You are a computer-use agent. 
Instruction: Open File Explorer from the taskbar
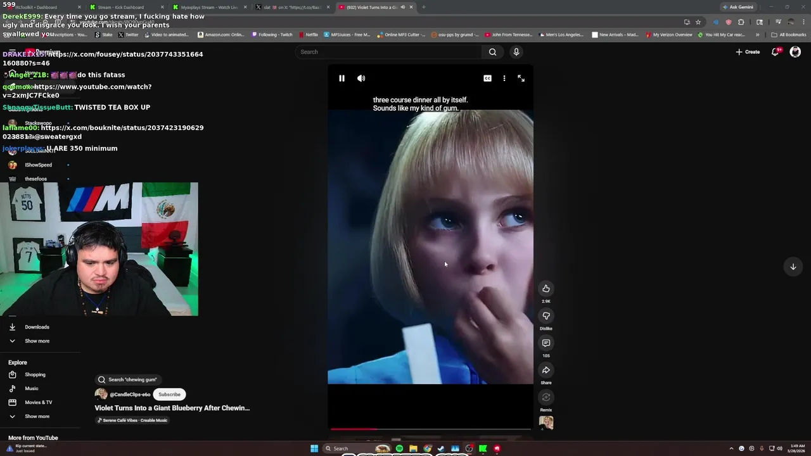coord(413,448)
